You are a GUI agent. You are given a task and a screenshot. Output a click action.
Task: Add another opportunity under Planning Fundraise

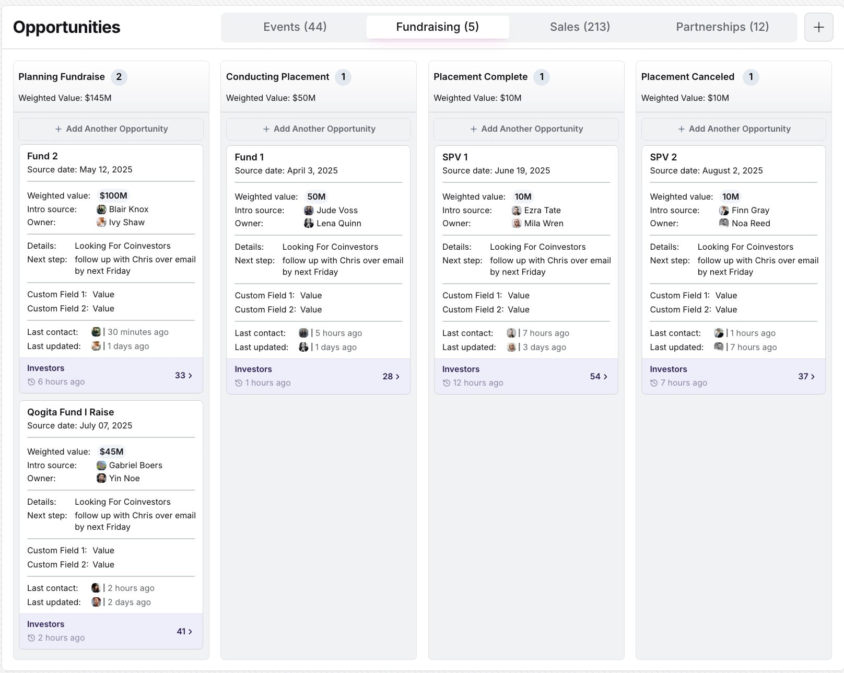[x=111, y=129]
